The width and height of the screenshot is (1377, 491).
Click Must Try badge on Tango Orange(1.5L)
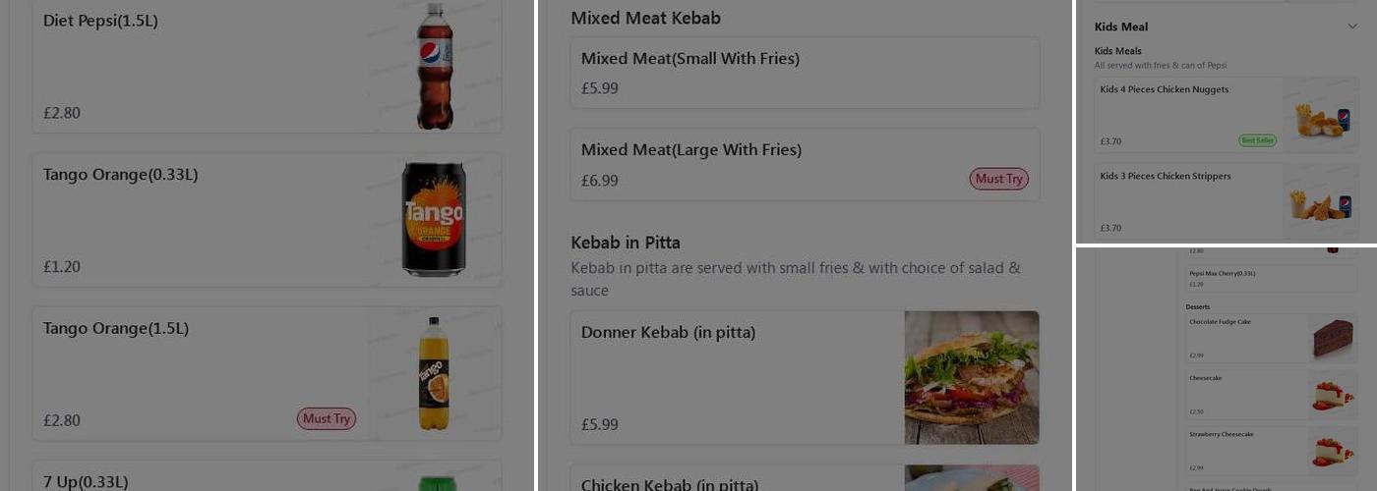(x=327, y=419)
